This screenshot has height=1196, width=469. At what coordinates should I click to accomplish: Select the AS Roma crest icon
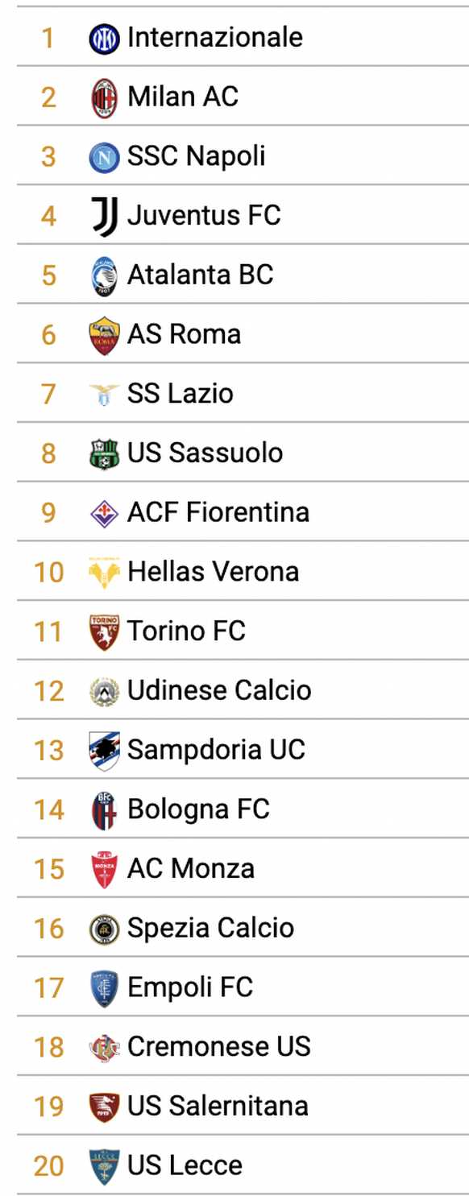click(104, 335)
